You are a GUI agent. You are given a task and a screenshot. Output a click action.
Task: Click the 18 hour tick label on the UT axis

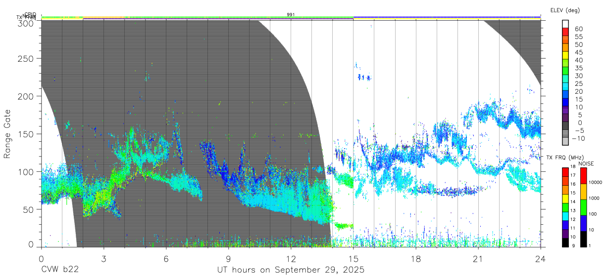pos(415,258)
